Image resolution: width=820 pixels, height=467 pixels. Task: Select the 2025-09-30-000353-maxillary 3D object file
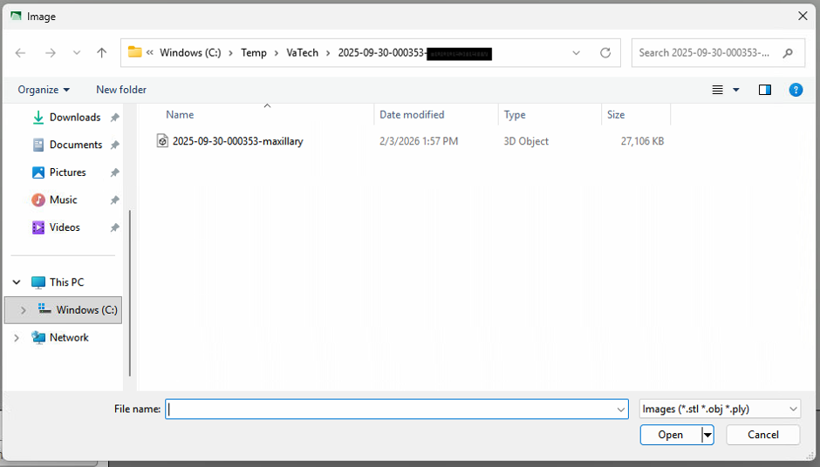237,141
